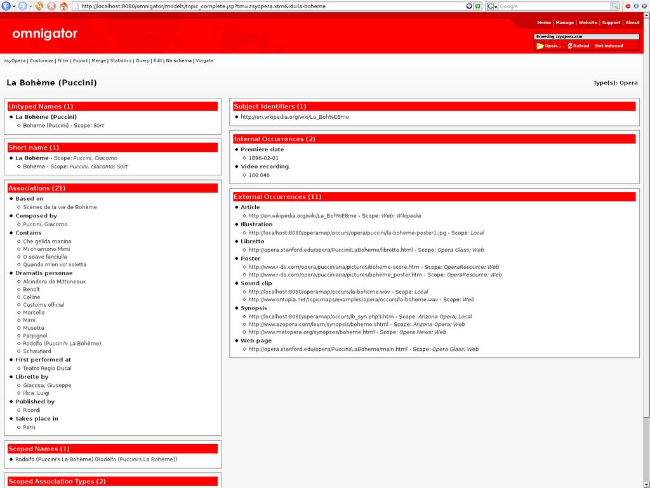Viewport: 650px width, 488px height.
Task: Open the forward button history dropdown arrow
Action: 30,6
